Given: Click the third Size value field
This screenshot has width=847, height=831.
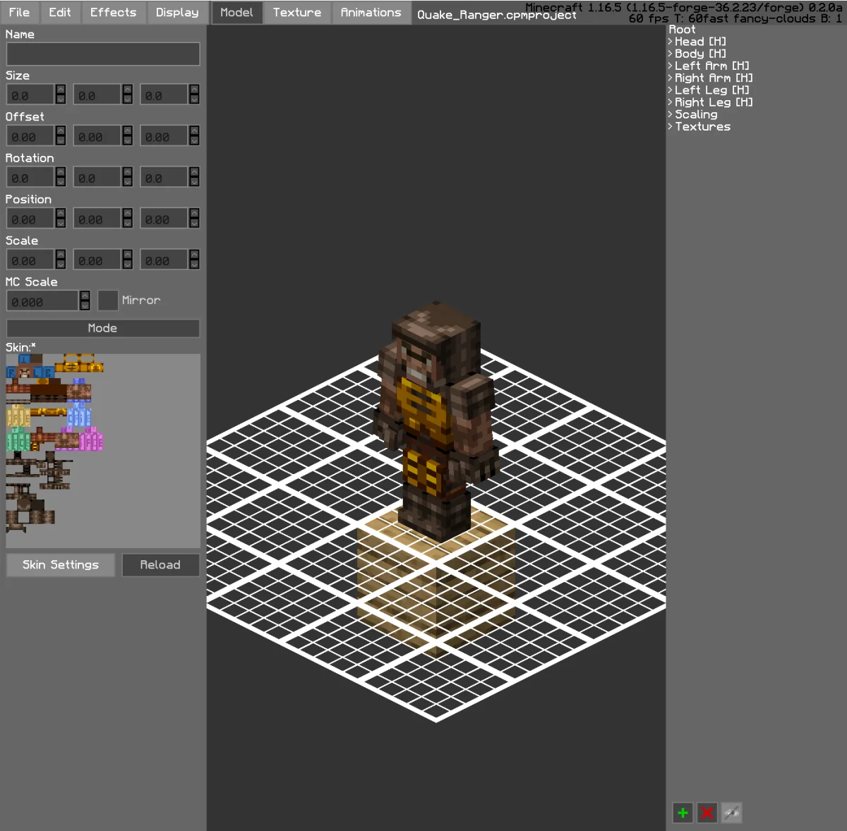Looking at the screenshot, I should point(164,95).
